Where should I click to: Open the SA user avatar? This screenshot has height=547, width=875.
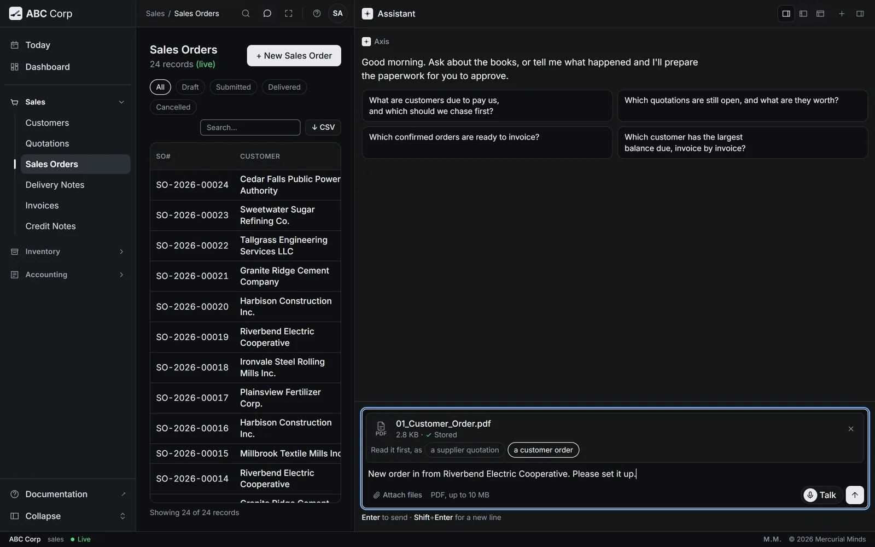[338, 14]
